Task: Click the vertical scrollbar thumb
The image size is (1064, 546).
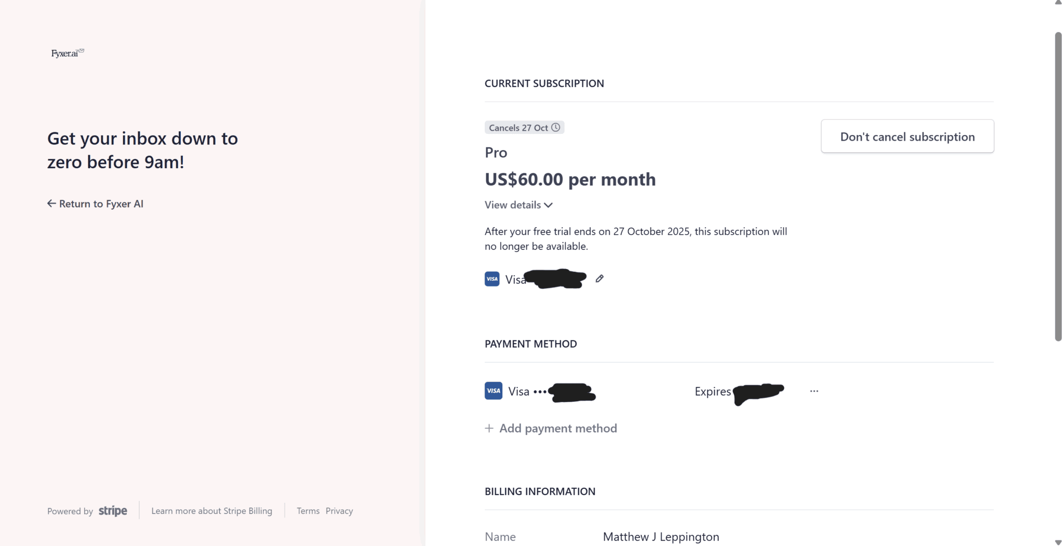Action: coord(1058,187)
